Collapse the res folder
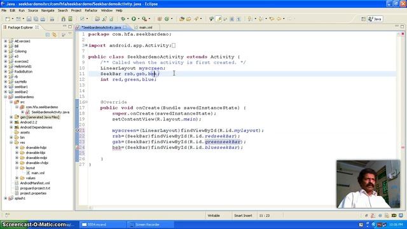 click(x=11, y=142)
